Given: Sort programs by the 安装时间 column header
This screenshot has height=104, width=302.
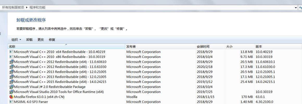Looking at the screenshot, I should (210, 47).
